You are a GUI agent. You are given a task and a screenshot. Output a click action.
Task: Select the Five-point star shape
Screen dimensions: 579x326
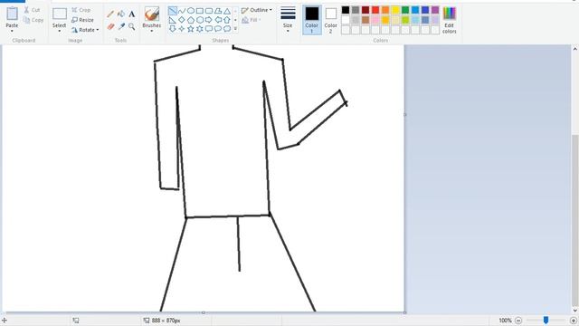(191, 28)
